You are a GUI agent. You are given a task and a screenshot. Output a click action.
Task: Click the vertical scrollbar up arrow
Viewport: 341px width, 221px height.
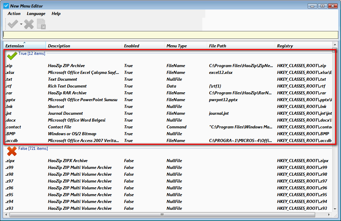[335, 44]
